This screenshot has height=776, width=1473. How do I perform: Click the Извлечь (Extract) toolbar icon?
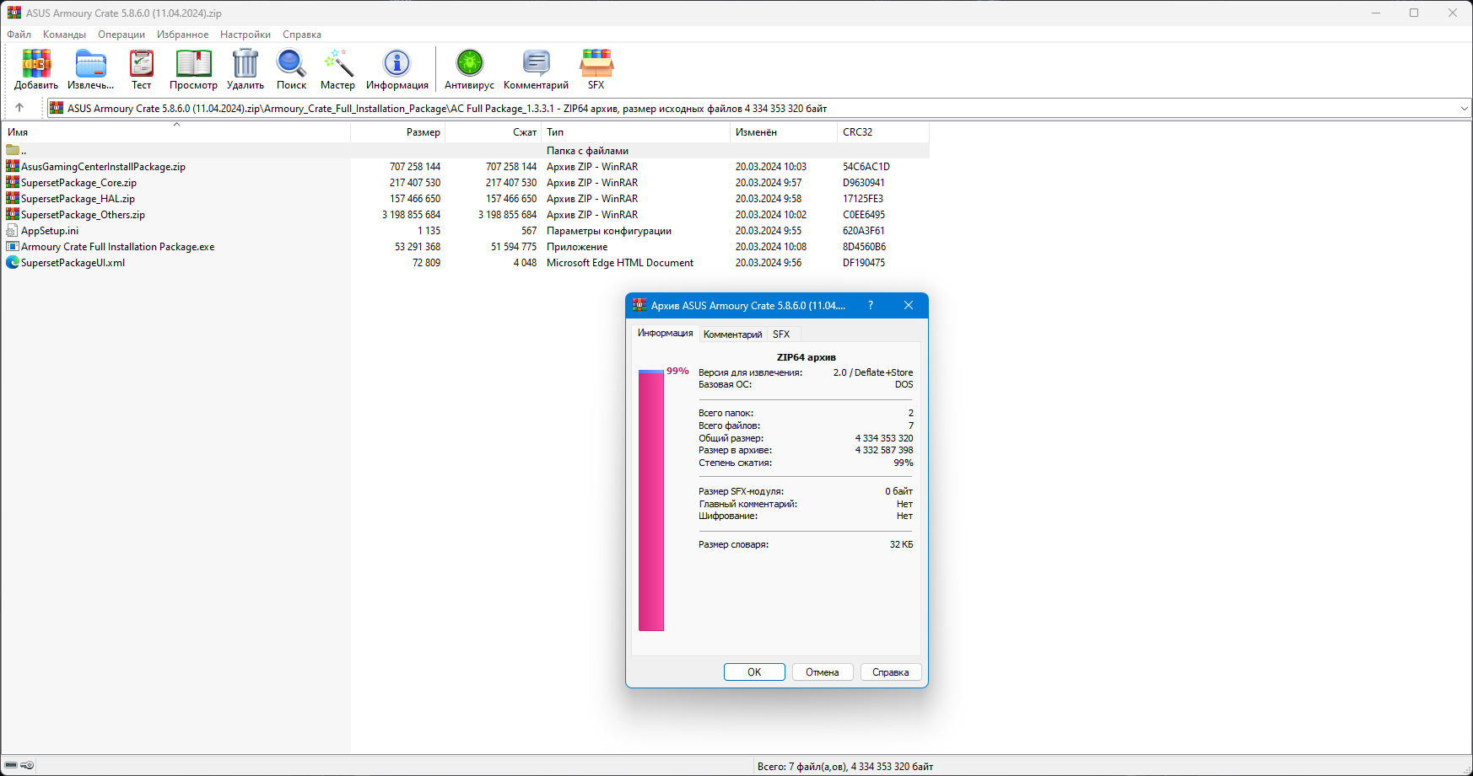click(x=90, y=68)
